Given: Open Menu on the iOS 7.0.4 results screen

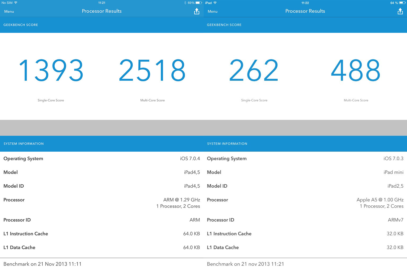Looking at the screenshot, I should [x=9, y=11].
